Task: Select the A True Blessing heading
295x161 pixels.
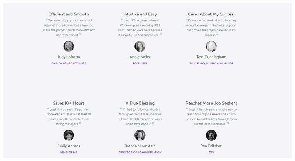Action: pyautogui.click(x=140, y=103)
